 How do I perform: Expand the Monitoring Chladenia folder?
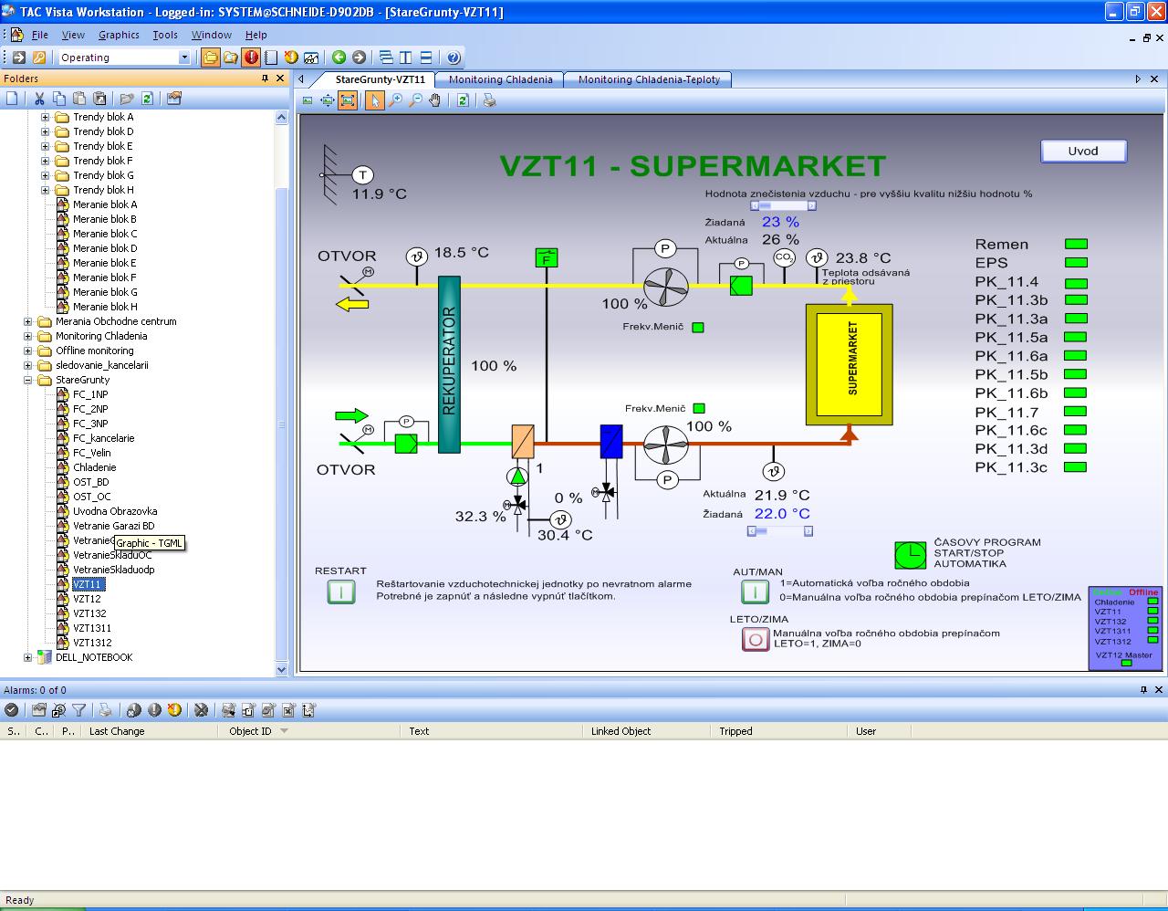(27, 336)
